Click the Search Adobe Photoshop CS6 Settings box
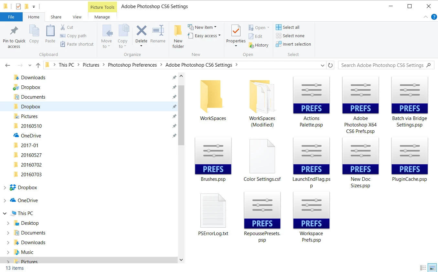The image size is (438, 272). (x=386, y=65)
